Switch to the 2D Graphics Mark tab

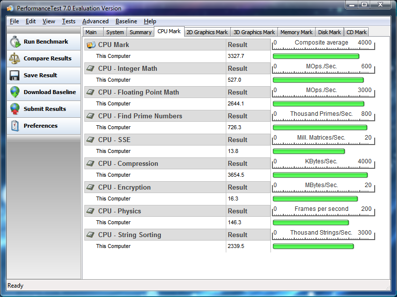click(207, 32)
